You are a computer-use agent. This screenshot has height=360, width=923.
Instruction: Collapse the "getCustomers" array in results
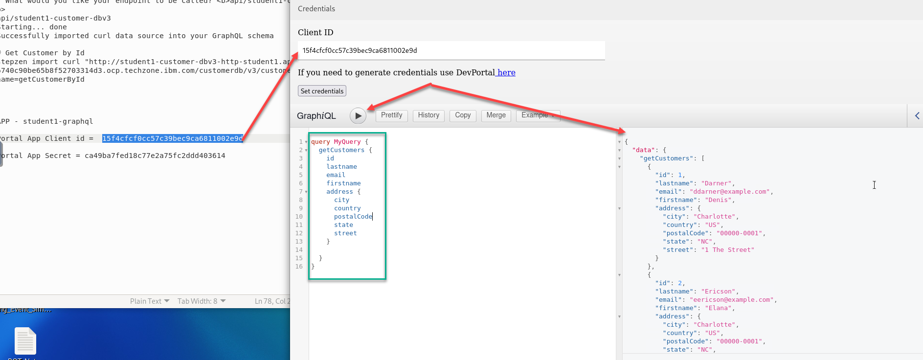point(619,158)
